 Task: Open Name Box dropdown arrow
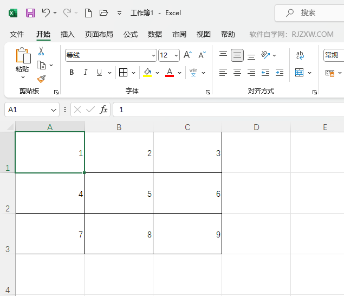point(54,110)
